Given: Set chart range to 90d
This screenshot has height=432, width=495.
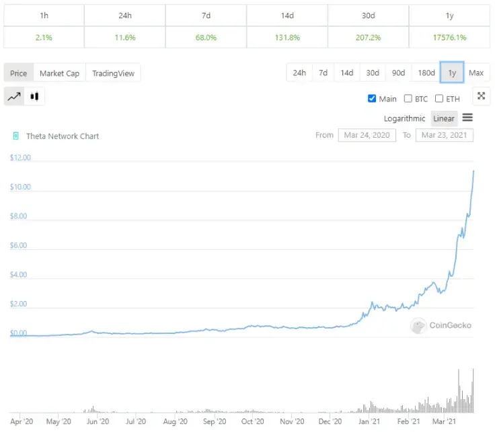Looking at the screenshot, I should [x=398, y=73].
